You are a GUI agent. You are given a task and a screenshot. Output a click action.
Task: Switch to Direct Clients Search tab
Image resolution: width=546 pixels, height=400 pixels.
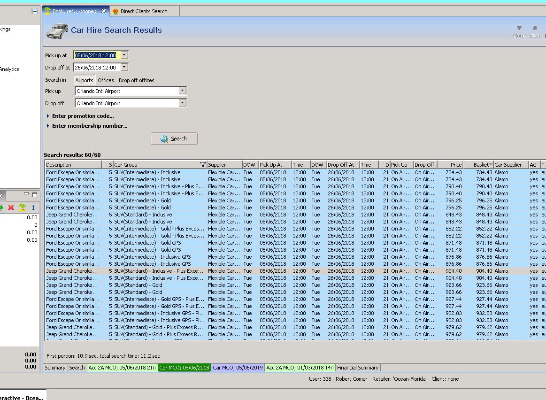point(143,11)
